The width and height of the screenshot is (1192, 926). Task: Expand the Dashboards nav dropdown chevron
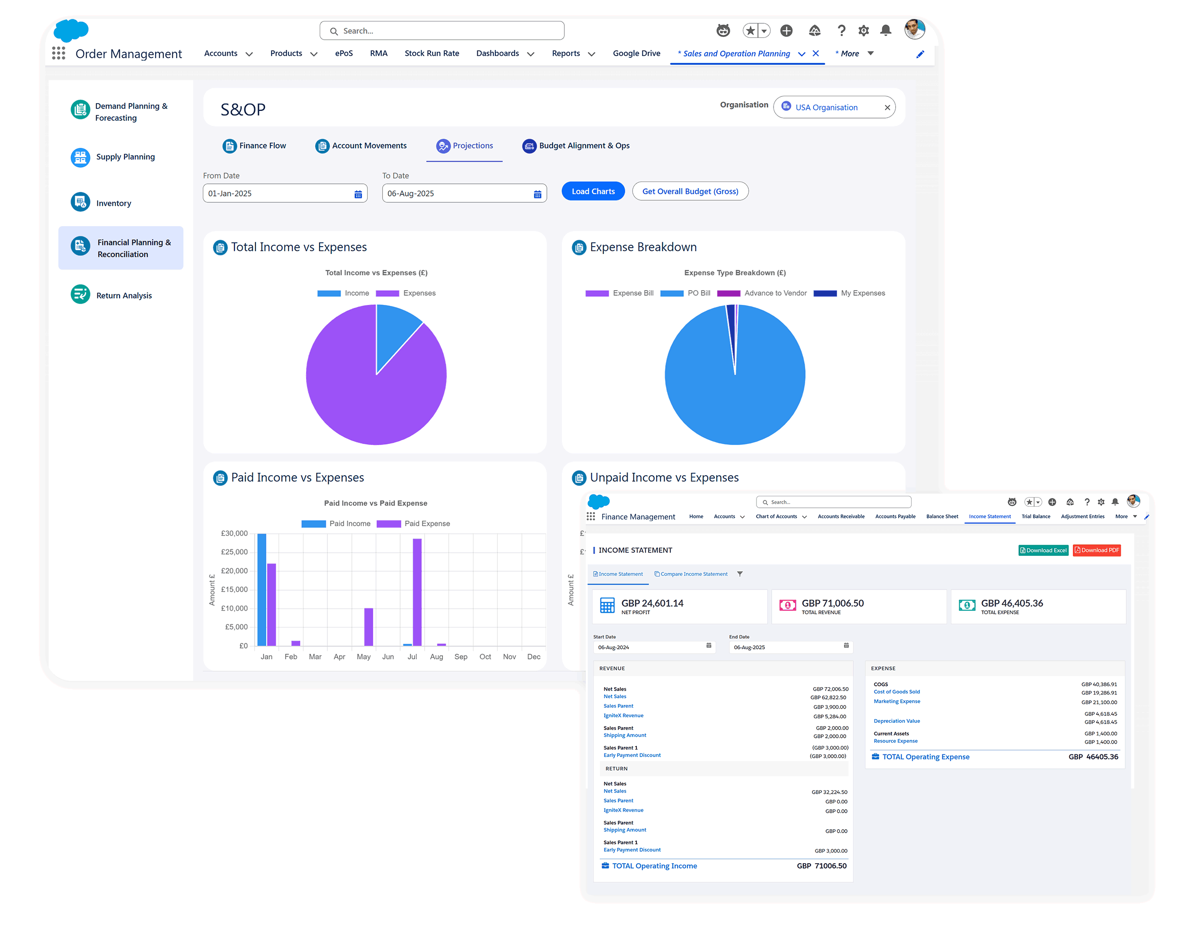[530, 54]
